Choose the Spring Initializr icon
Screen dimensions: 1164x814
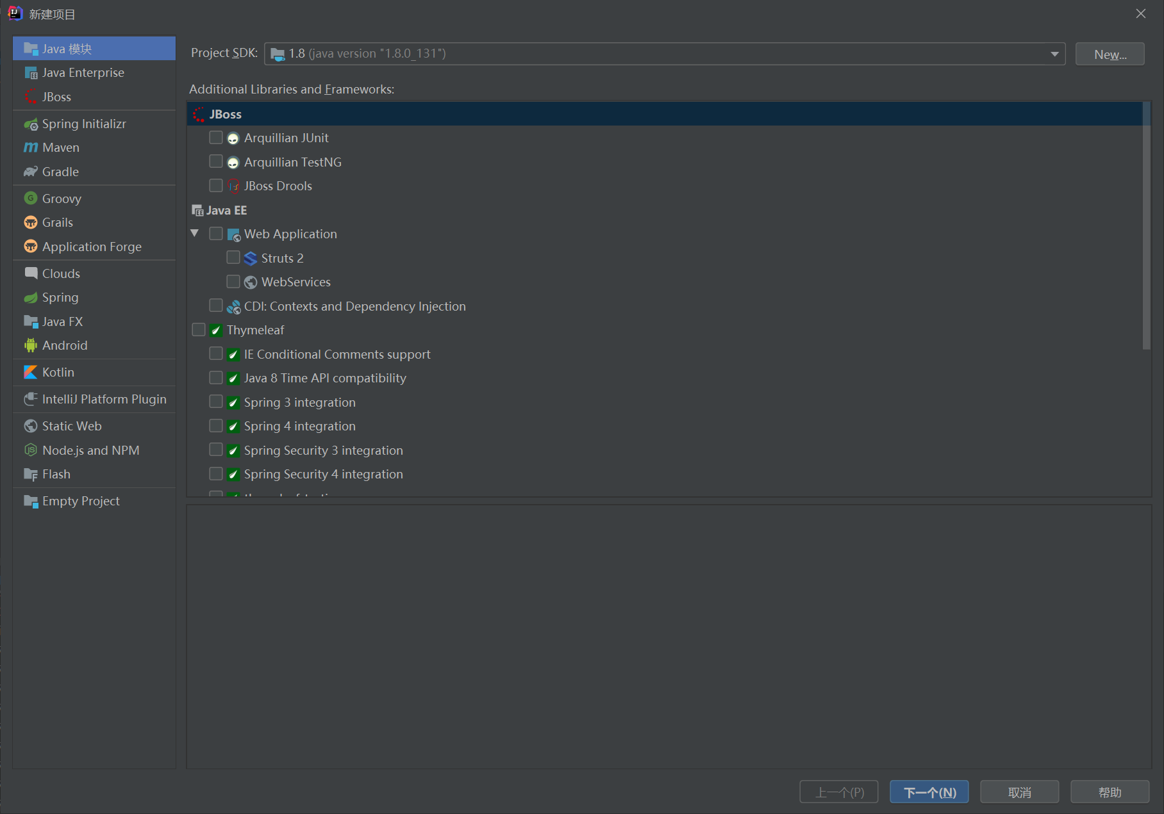(x=31, y=124)
